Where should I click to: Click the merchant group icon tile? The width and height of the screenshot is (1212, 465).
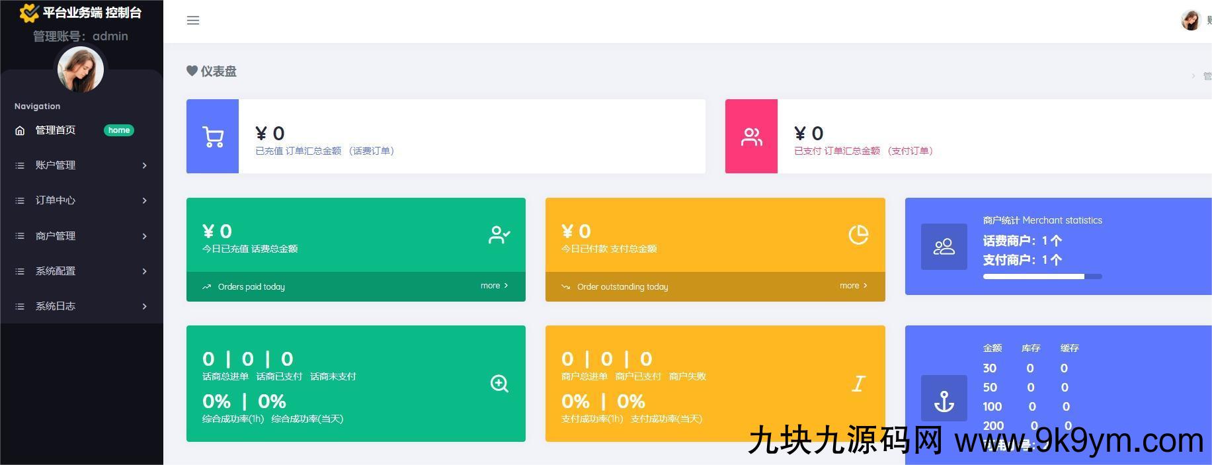click(944, 246)
